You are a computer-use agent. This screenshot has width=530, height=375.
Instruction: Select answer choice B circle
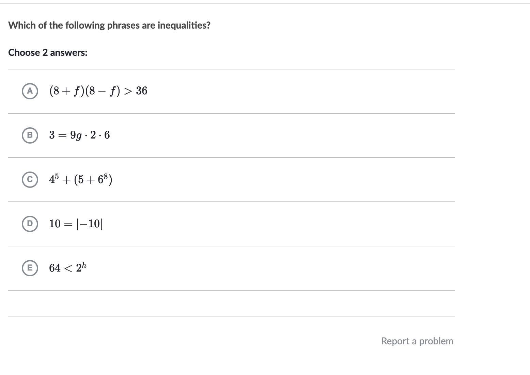click(30, 135)
